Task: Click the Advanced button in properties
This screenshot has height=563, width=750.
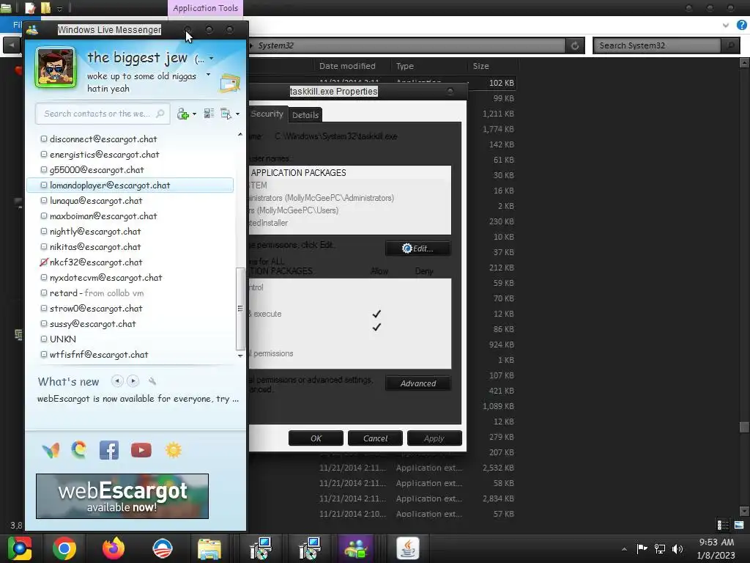Action: [x=418, y=383]
